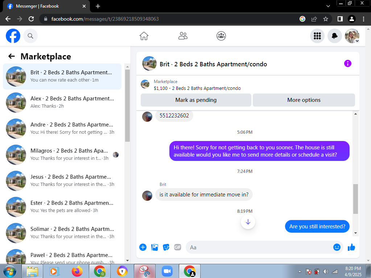
Task: Open the Ester conversation in list
Action: pos(62,207)
